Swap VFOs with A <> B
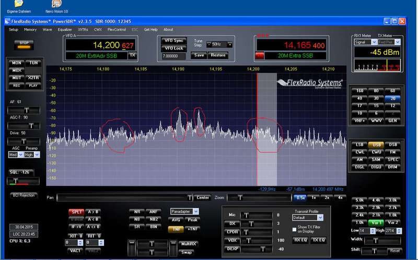 click(x=93, y=227)
